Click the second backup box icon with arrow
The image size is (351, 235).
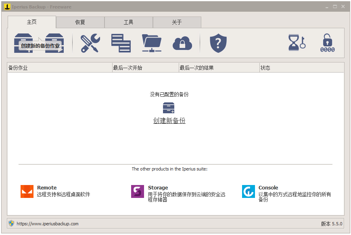54,43
